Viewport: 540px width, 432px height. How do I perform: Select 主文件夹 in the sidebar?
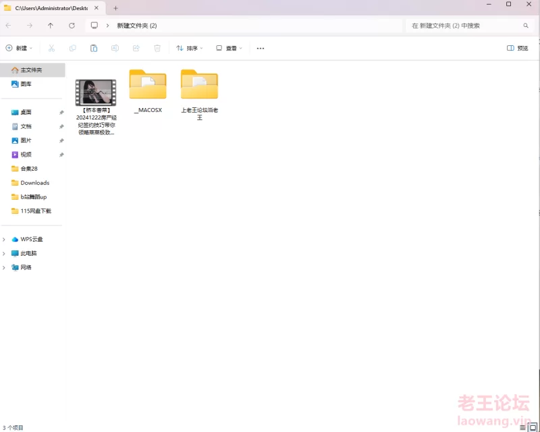(32, 70)
